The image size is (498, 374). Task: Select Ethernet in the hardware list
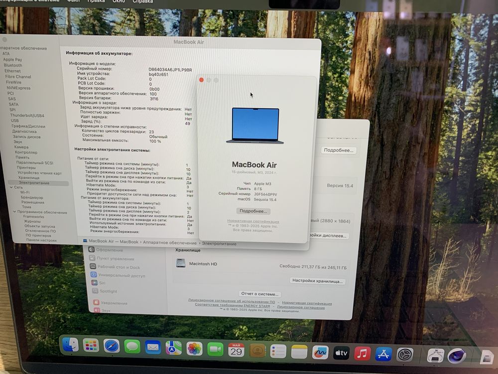(x=12, y=71)
